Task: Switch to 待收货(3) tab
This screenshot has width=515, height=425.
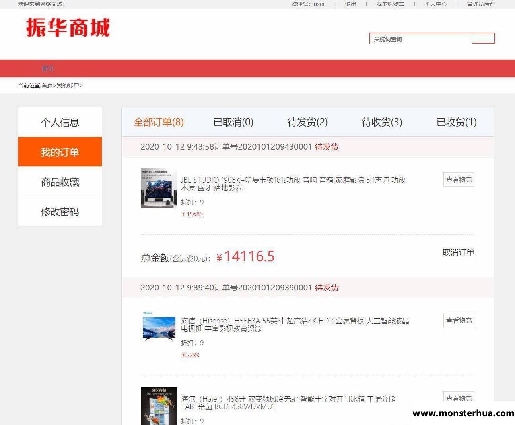Action: coord(382,122)
